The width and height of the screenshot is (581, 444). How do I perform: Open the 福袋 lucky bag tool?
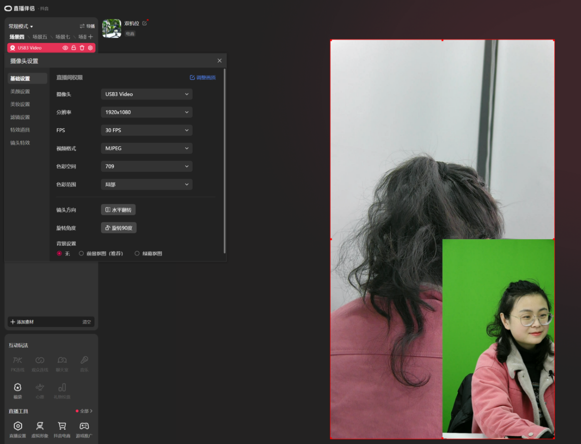pos(18,390)
